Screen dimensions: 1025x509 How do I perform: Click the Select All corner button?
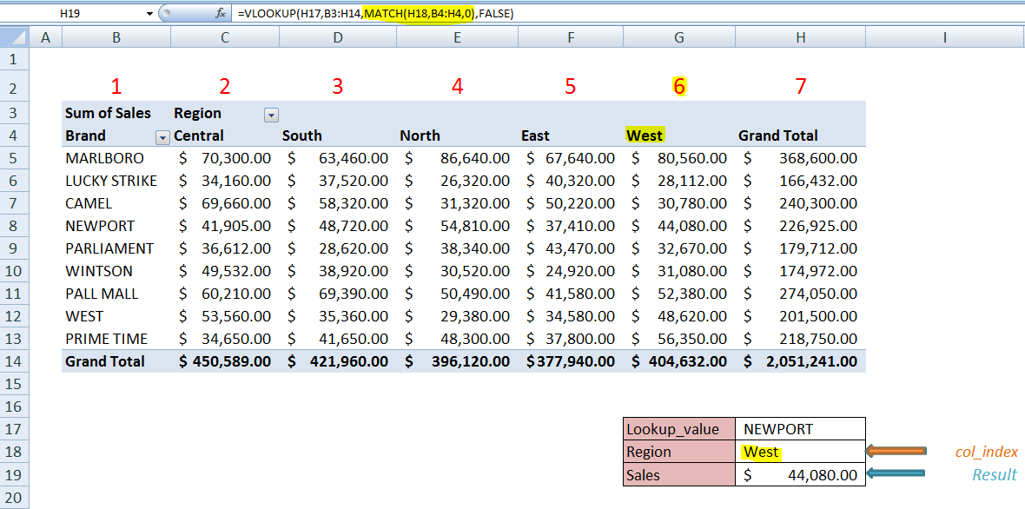coord(15,38)
